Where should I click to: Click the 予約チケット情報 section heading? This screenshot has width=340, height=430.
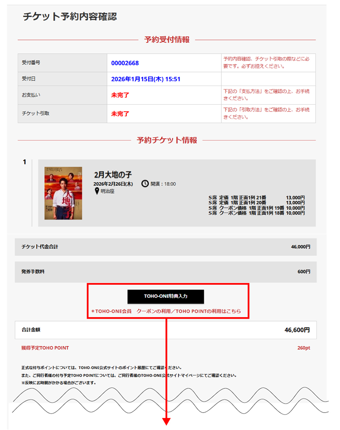tap(167, 140)
